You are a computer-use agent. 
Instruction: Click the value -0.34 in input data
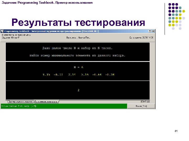[x=110, y=75]
